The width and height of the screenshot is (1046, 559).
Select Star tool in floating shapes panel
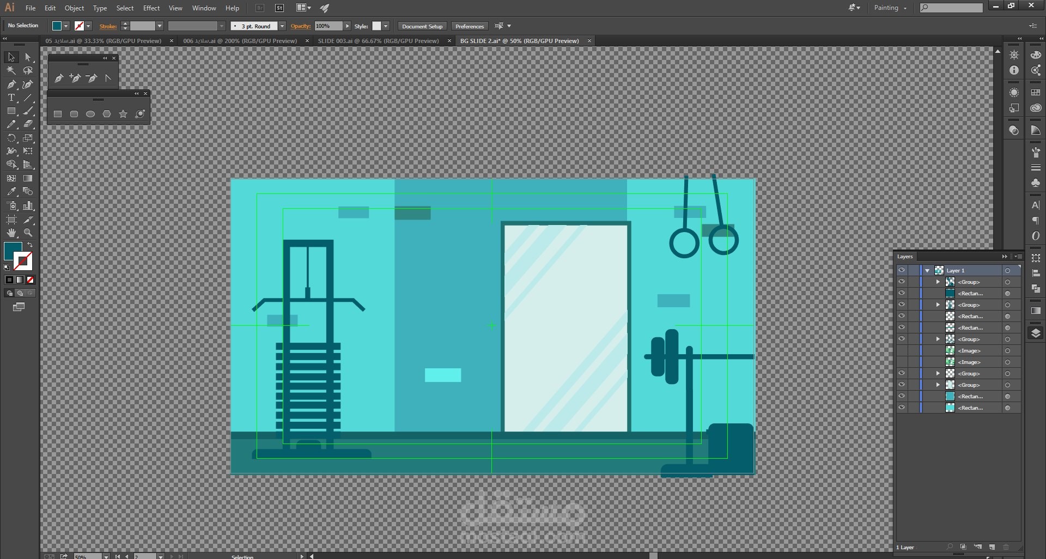pos(123,114)
